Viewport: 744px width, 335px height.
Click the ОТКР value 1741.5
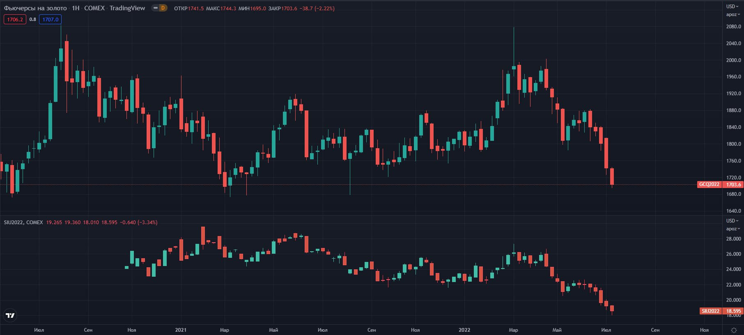196,8
